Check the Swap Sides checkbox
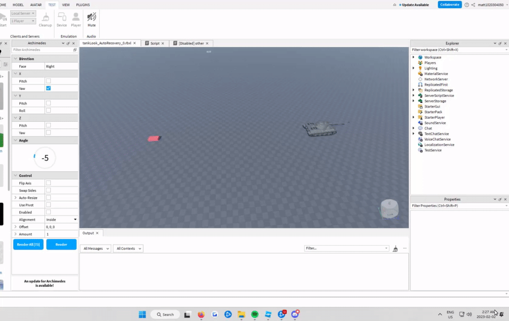509x321 pixels. click(48, 191)
